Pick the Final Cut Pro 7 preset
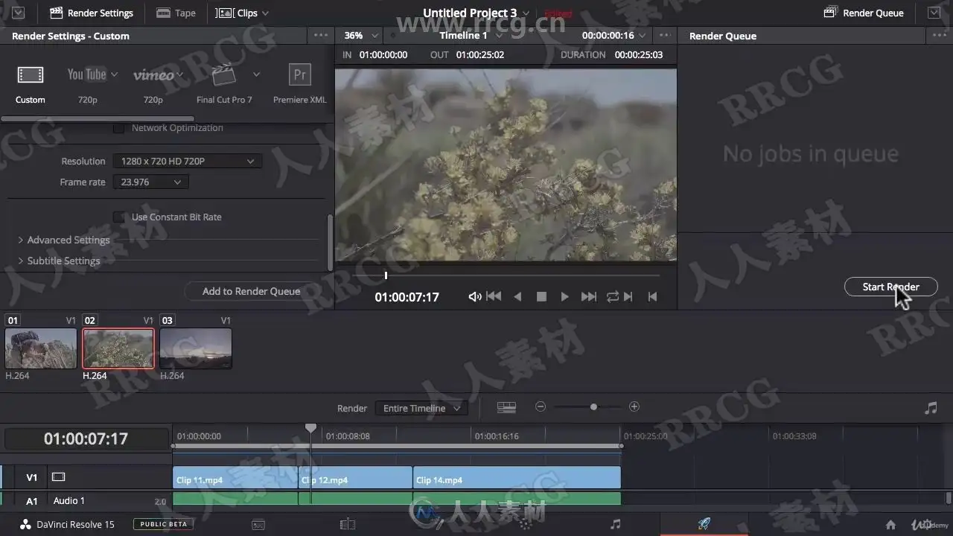 [223, 75]
